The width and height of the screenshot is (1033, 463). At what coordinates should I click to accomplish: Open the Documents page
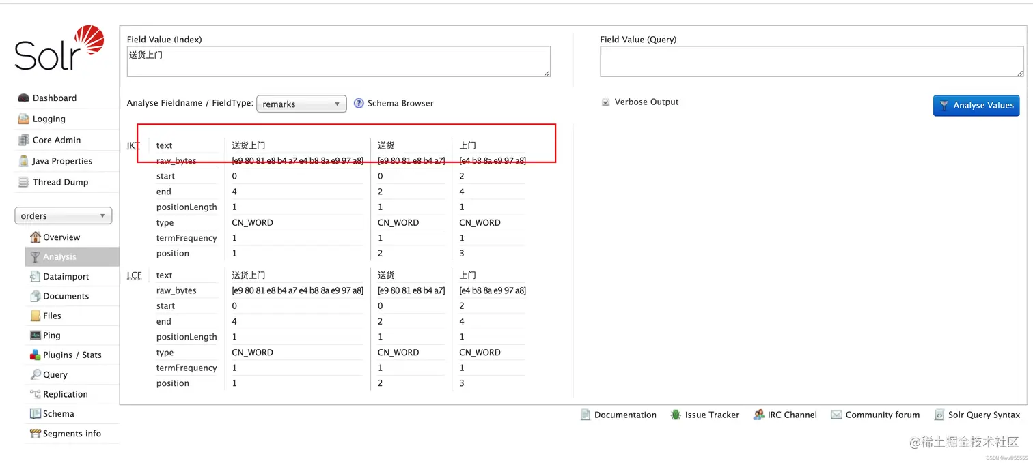[66, 297]
